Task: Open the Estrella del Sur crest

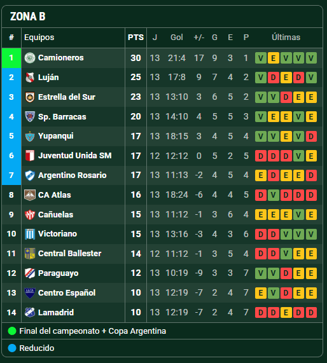Action: pos(30,97)
